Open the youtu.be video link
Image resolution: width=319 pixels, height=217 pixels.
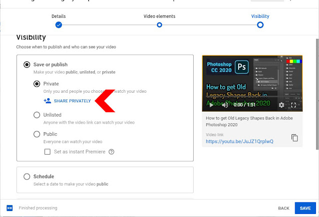coord(240,141)
